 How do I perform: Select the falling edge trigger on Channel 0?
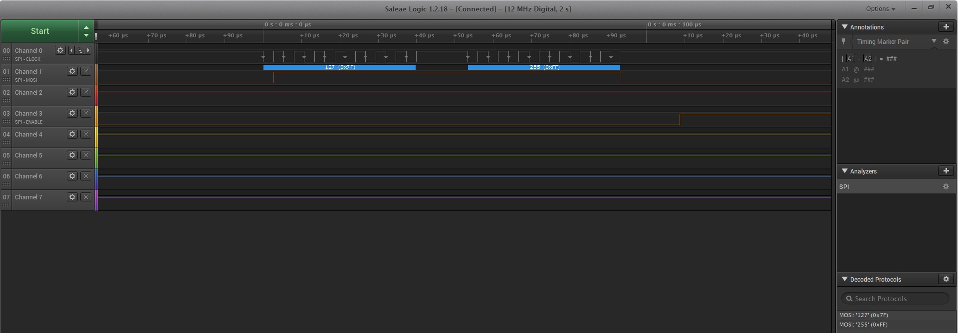click(x=80, y=50)
